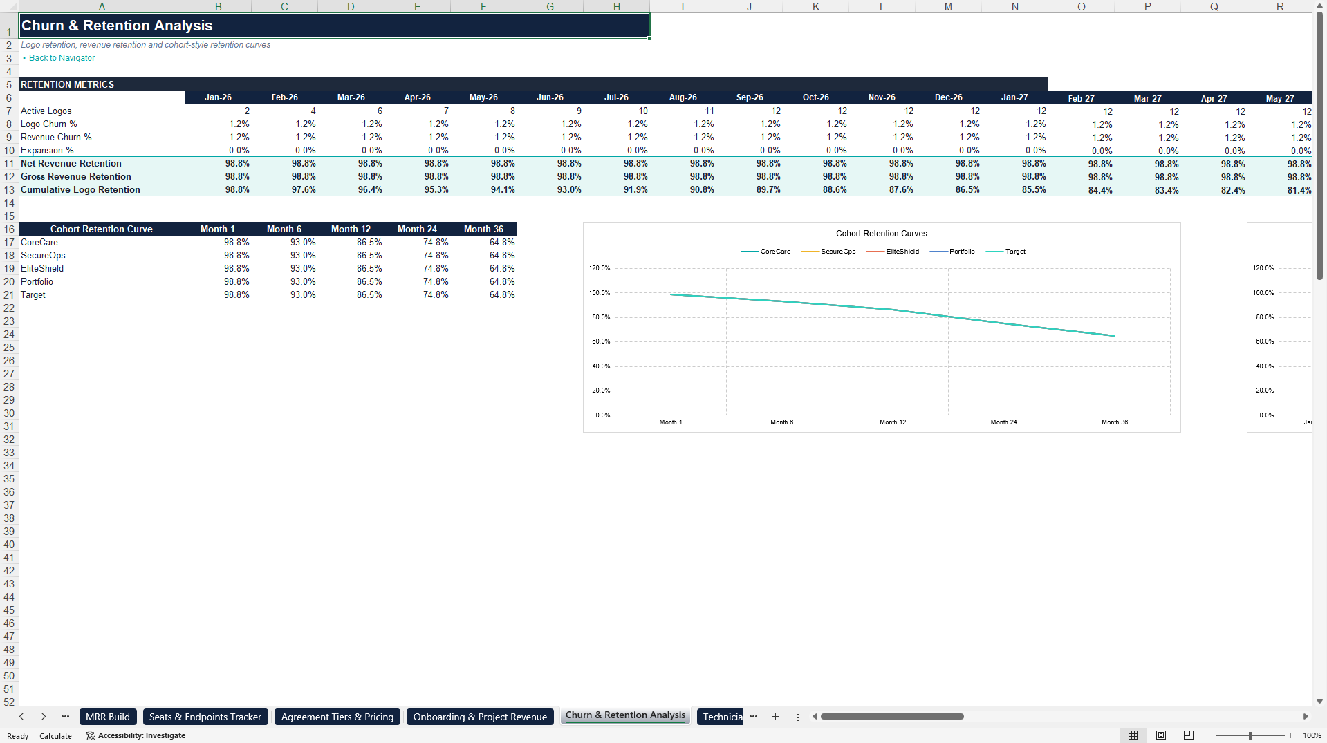Image resolution: width=1327 pixels, height=743 pixels.
Task: Select the EliteShield row label
Action: point(102,268)
